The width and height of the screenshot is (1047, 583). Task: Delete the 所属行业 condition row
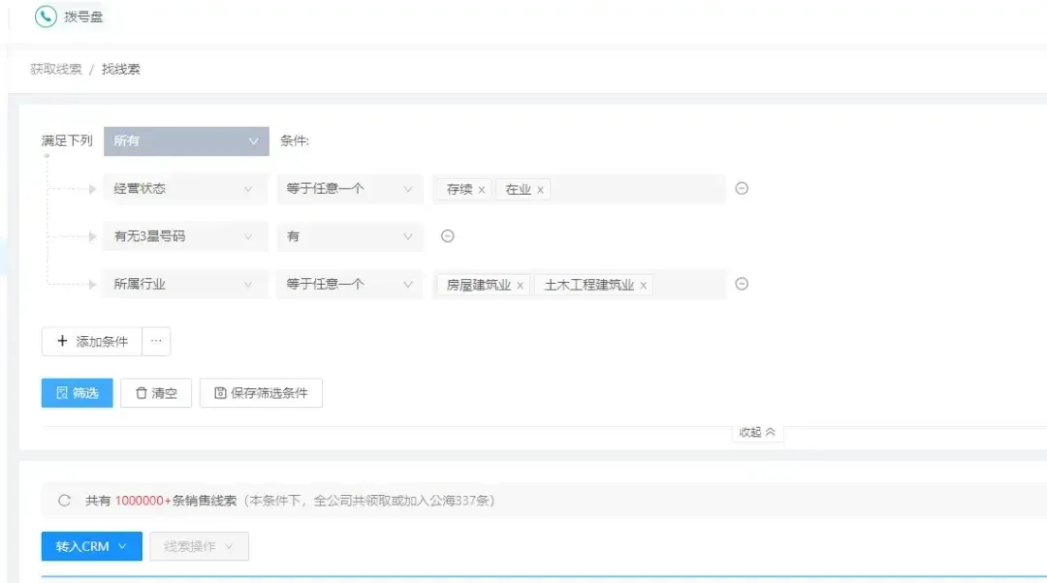pyautogui.click(x=742, y=284)
